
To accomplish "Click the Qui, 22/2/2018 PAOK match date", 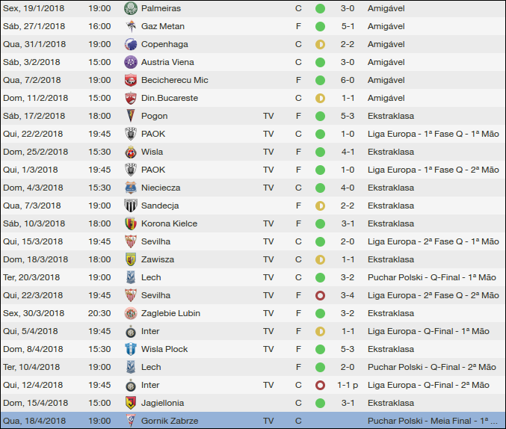I will (x=35, y=134).
